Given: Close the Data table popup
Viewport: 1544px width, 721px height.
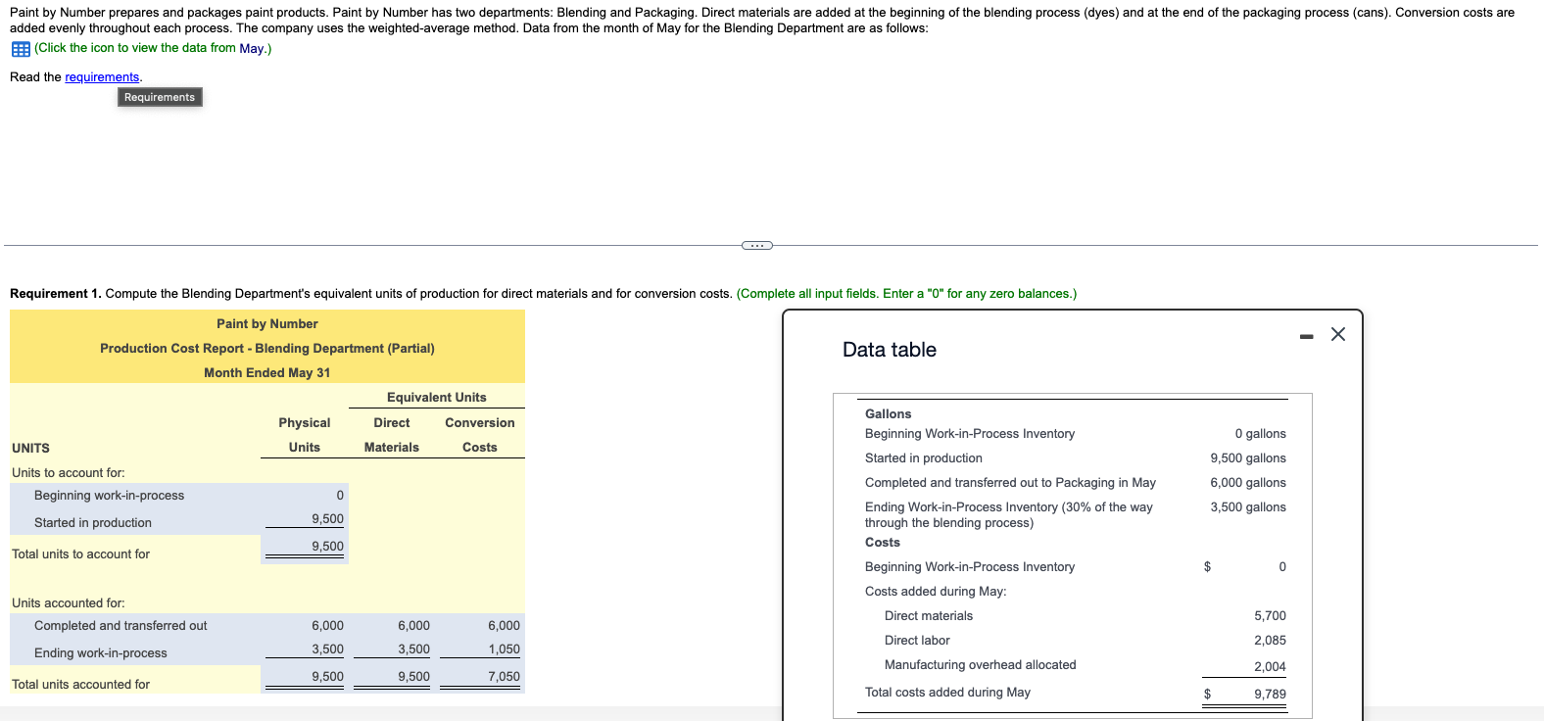Looking at the screenshot, I should 1338,334.
